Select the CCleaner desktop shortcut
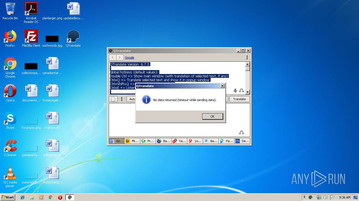The image size is (359, 201). 10,148
